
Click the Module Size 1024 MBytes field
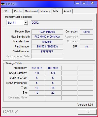tap(47, 32)
